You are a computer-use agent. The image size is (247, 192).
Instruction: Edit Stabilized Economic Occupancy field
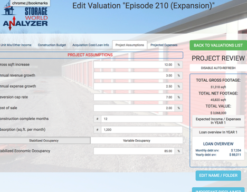tap(134, 151)
